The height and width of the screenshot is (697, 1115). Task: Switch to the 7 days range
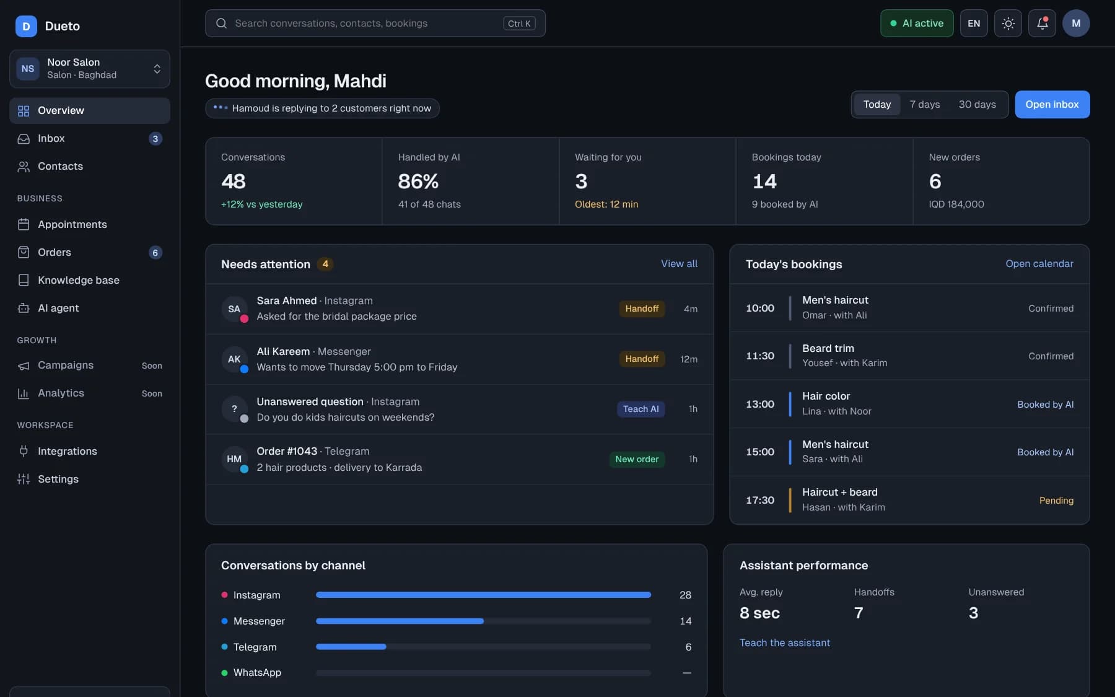point(924,105)
